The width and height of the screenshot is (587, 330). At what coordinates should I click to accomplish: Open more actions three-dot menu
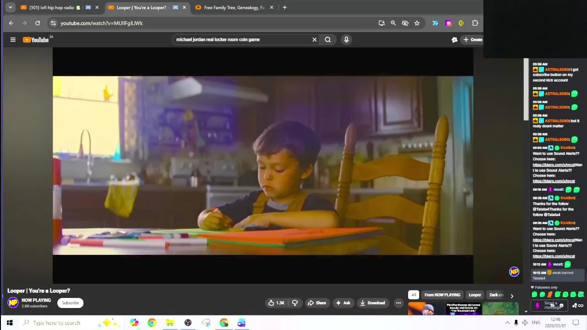click(398, 302)
